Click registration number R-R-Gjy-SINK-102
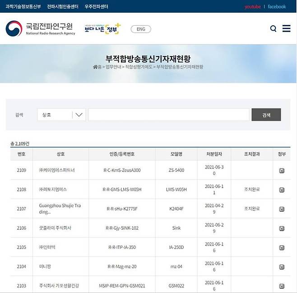The image size is (297, 293). click(x=122, y=228)
